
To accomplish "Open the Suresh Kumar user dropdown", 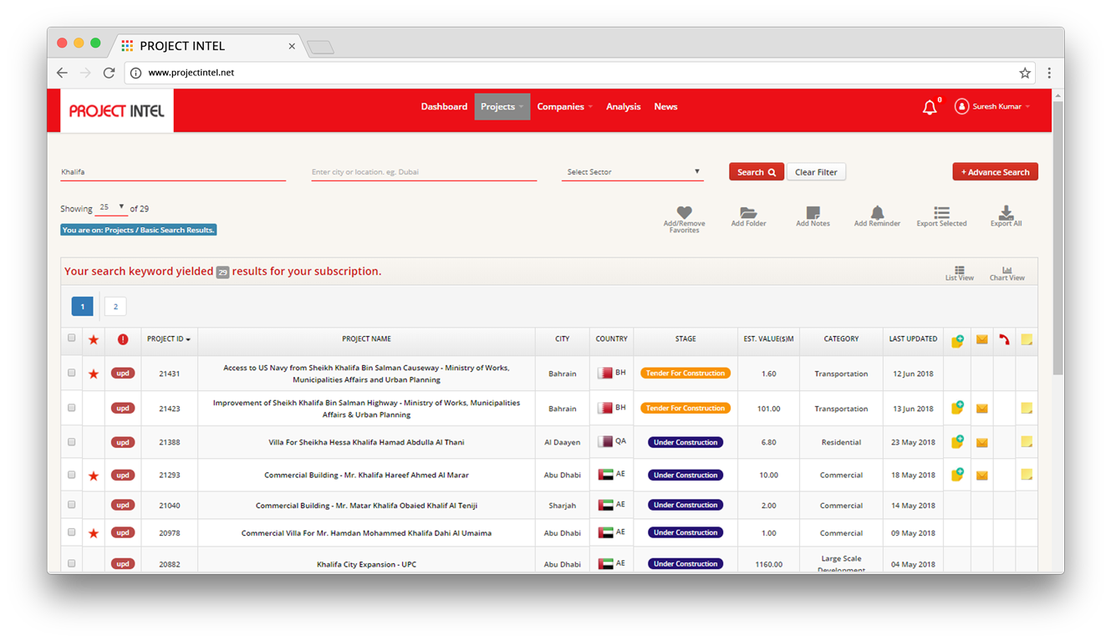I will coord(992,107).
